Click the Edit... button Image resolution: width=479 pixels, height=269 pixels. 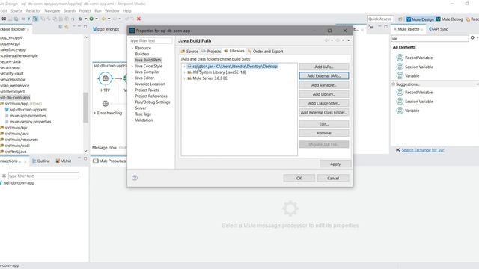324,124
